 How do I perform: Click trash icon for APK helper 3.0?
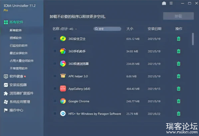(179, 76)
